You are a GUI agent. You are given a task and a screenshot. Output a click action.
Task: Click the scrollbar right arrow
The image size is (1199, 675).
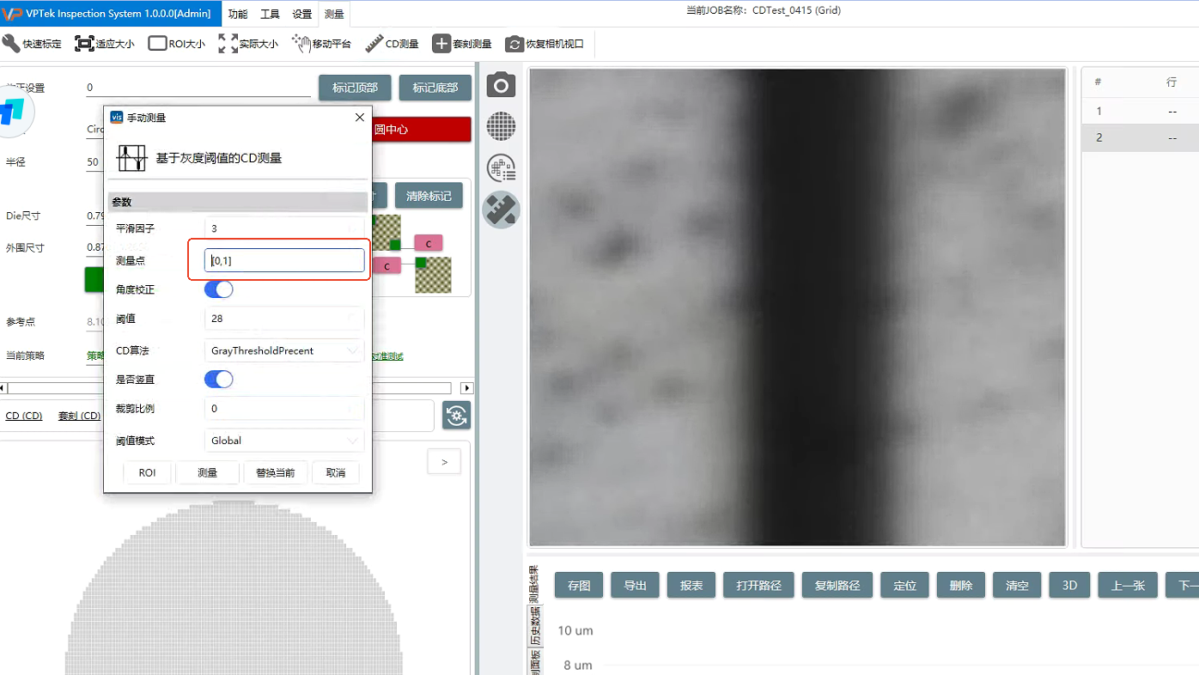pos(466,388)
